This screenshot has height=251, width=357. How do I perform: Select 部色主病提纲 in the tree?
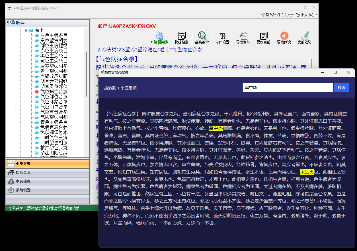54,45
